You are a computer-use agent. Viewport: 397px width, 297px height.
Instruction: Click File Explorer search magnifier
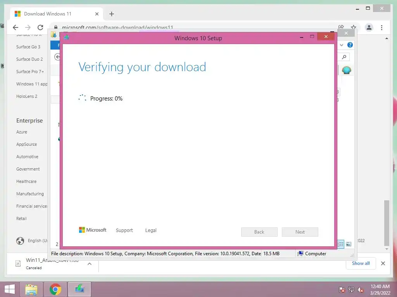344,57
